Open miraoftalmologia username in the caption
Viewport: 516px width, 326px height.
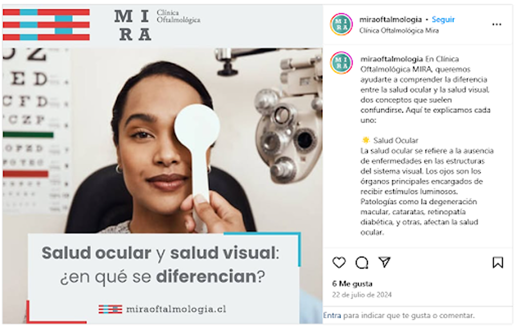pos(392,59)
